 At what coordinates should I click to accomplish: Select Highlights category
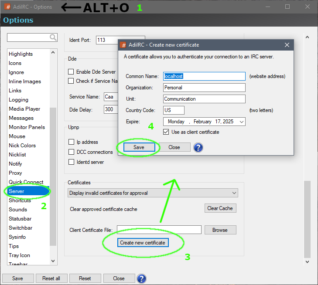21,54
